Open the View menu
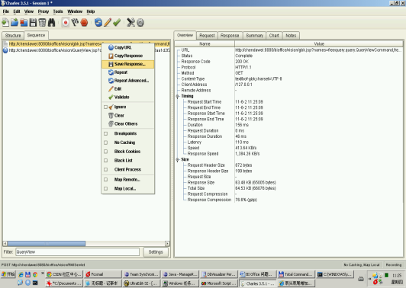Viewport: 406px width, 288px height. point(29,11)
